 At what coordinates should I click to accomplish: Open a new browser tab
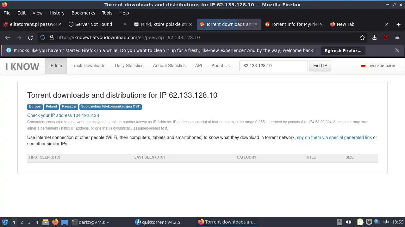click(x=398, y=24)
